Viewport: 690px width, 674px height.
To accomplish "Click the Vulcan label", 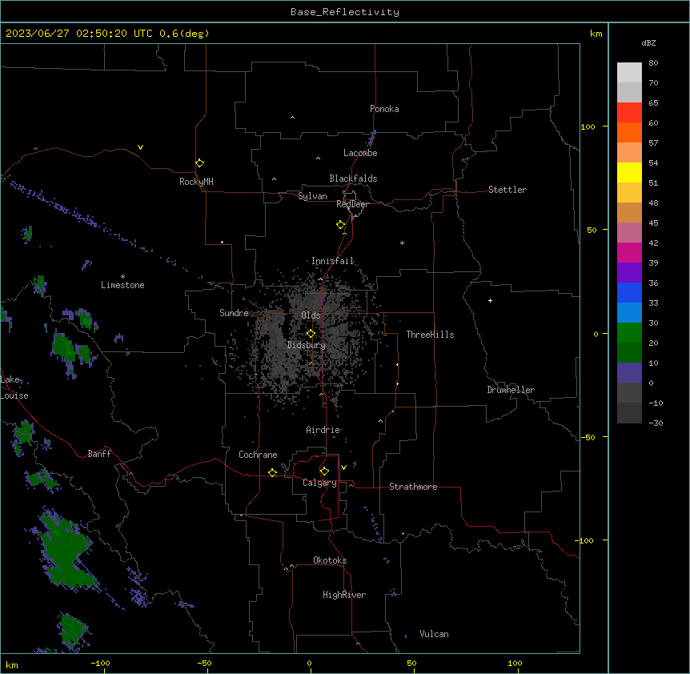I will click(434, 634).
